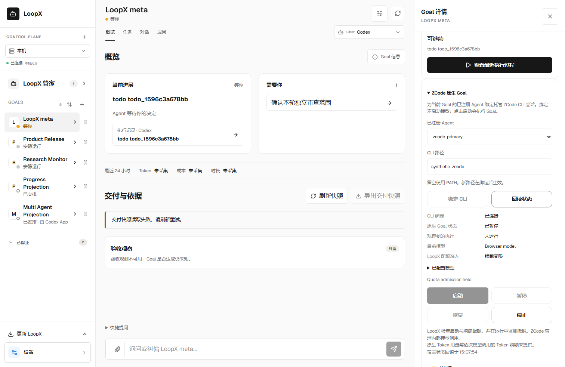Click the 只读 read-only badge

pyautogui.click(x=392, y=249)
